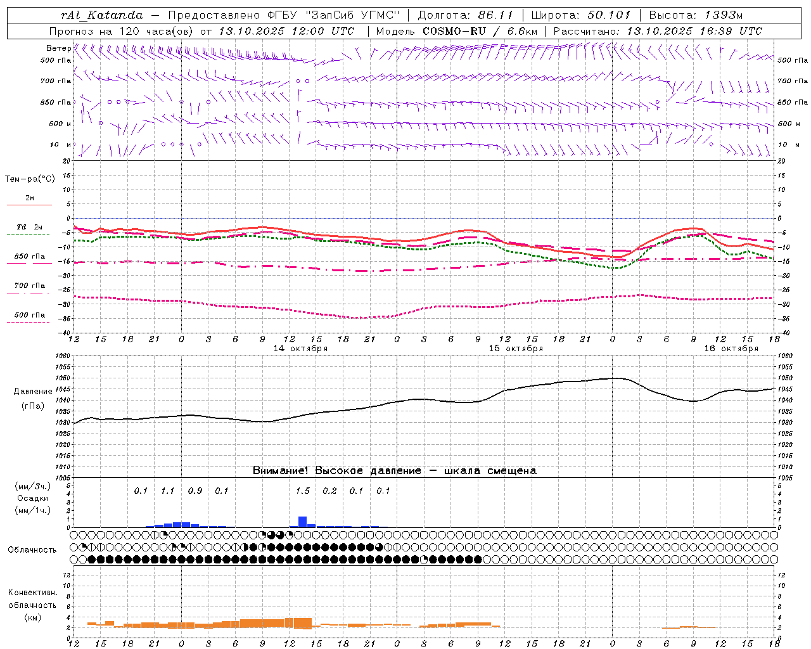Click the left 10 м wind level label
Viewport: 811px width, 649px height.
pos(61,145)
